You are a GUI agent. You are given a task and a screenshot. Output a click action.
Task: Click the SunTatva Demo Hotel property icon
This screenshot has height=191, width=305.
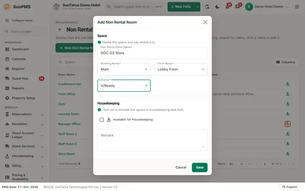[x=56, y=7]
